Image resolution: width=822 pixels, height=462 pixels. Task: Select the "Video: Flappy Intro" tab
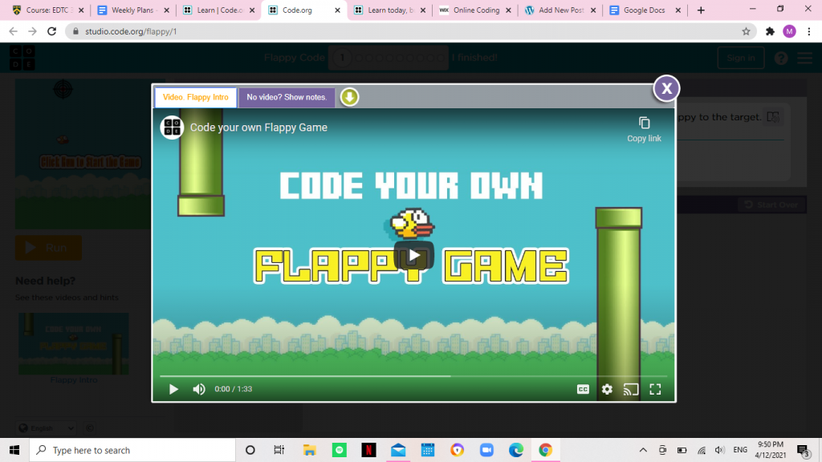coord(196,97)
